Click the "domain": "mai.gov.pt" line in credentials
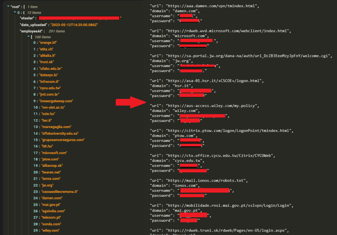Image resolution: width=337 pixels, height=235 pixels. [176, 211]
